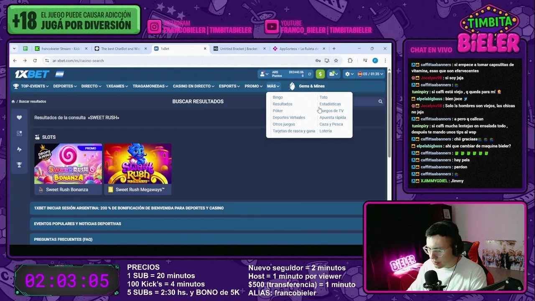Switch to AppSorteos La Ruleta tab

299,49
